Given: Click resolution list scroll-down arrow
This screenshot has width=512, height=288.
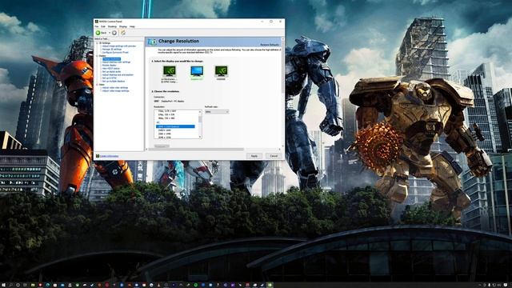Looking at the screenshot, I should pyautogui.click(x=200, y=137).
